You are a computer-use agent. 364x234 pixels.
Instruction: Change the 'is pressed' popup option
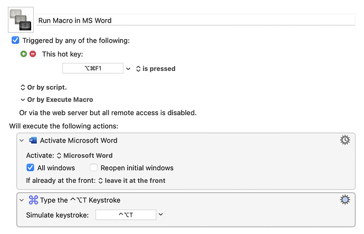click(156, 69)
